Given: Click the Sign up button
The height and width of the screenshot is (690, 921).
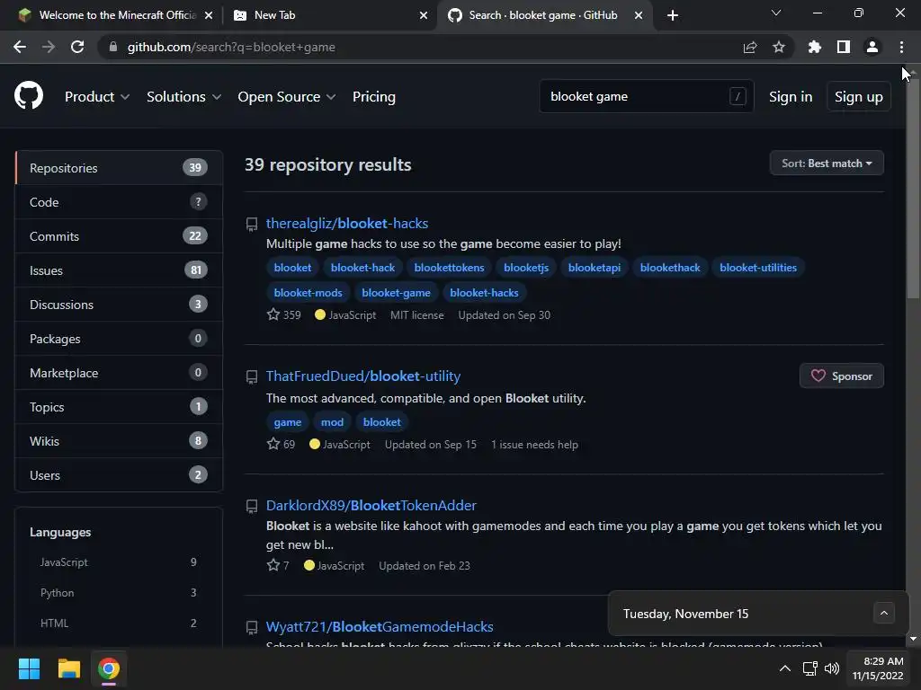Looking at the screenshot, I should (858, 97).
